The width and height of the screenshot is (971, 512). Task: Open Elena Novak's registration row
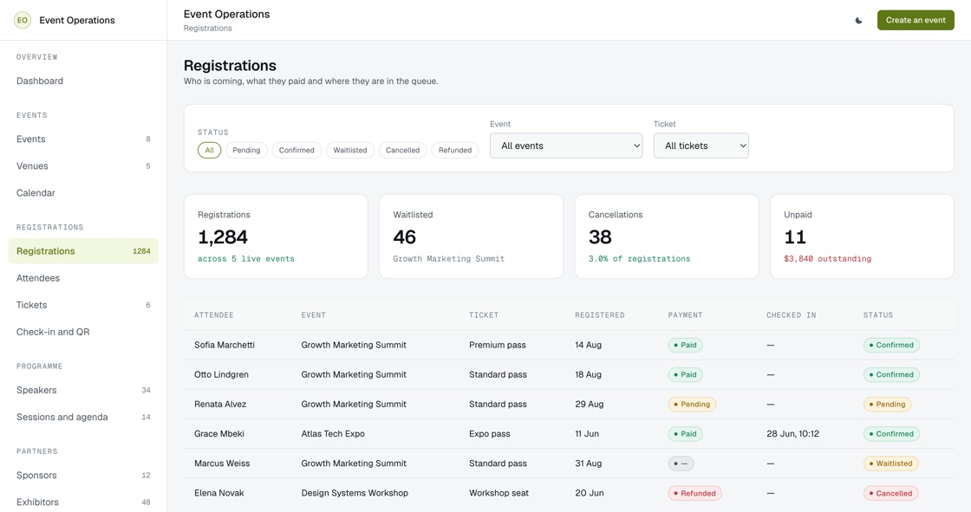point(569,494)
